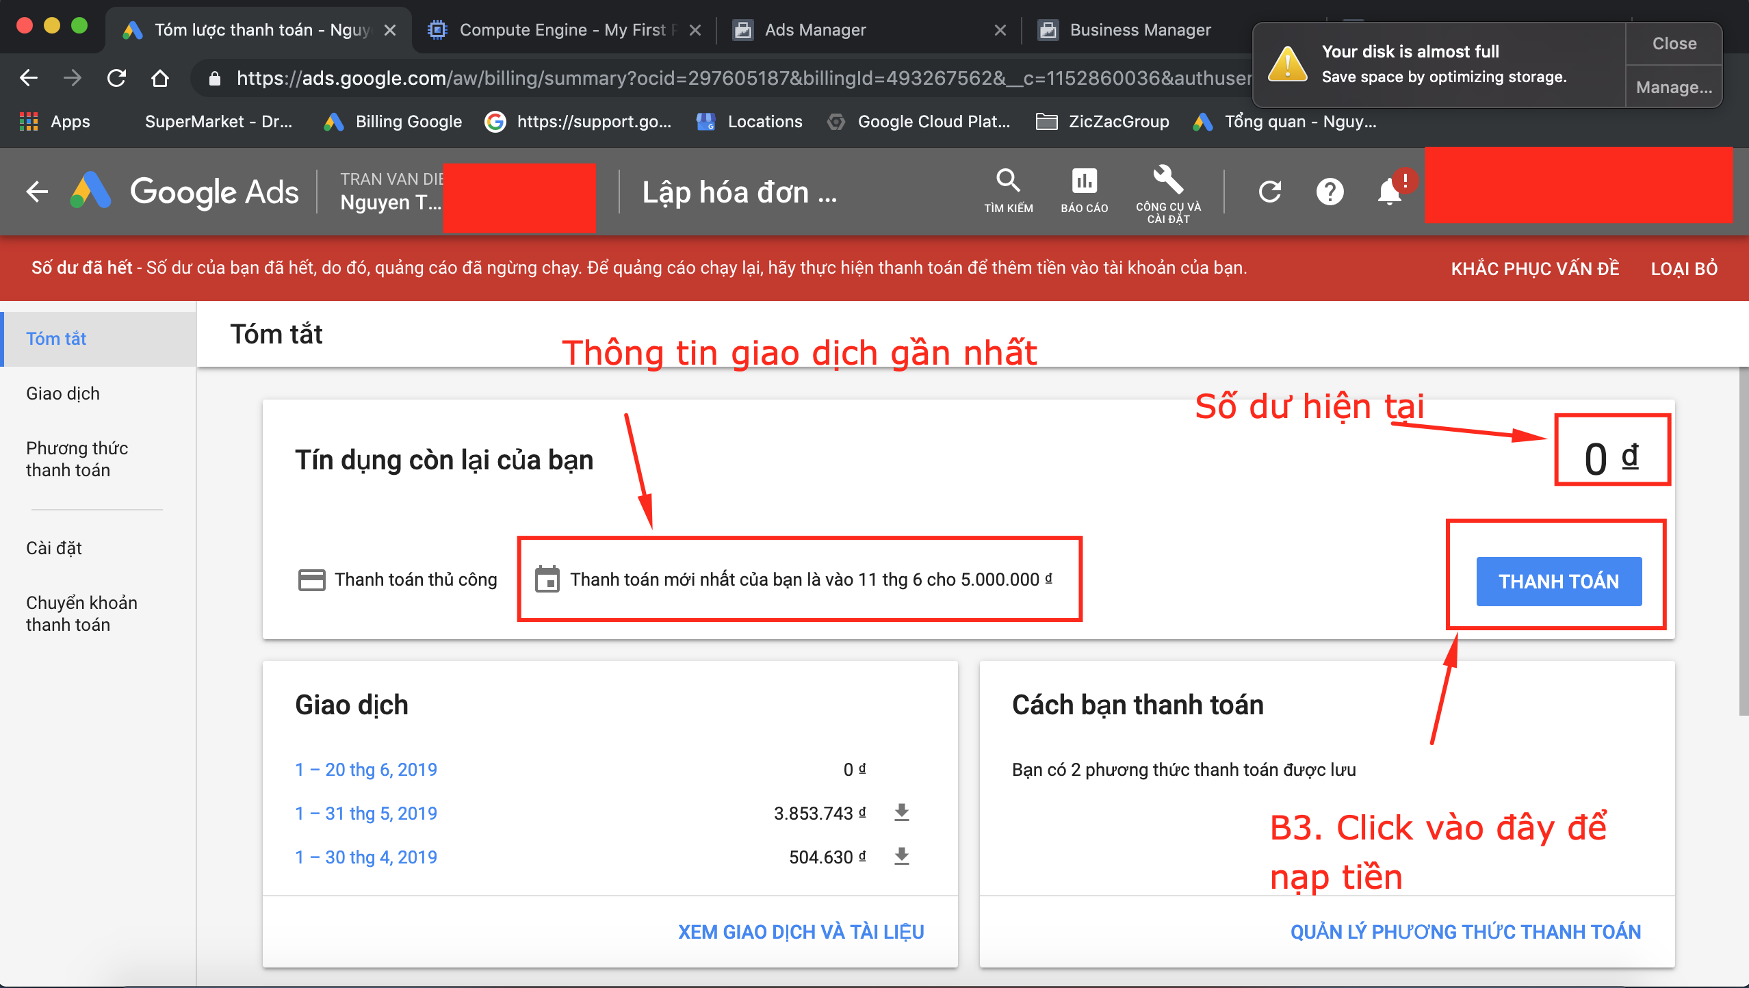
Task: Close the Ads Manager tab
Action: pos(1000,30)
